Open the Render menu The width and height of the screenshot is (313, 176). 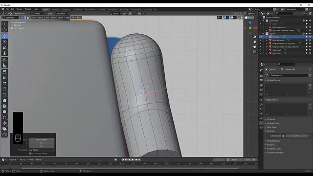(x=20, y=9)
